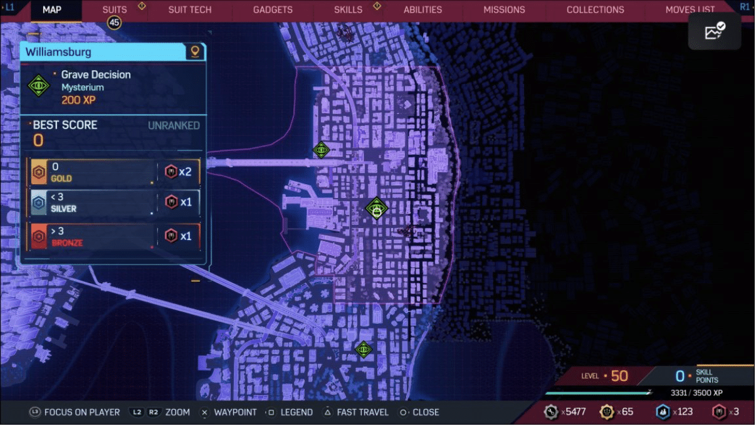The image size is (756, 426).
Task: Go to the GADGETS tab
Action: 273,10
